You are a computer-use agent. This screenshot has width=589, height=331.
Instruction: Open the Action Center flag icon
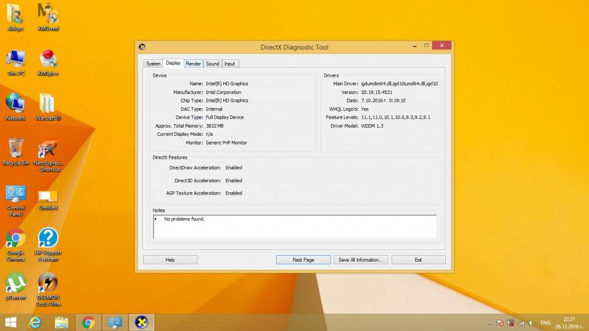point(500,323)
